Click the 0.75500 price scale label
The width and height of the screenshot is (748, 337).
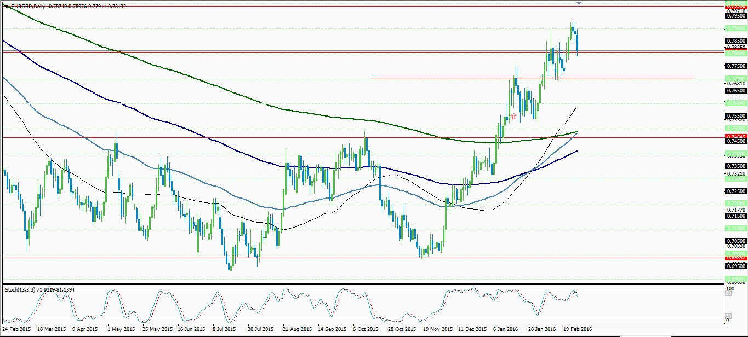pos(735,116)
